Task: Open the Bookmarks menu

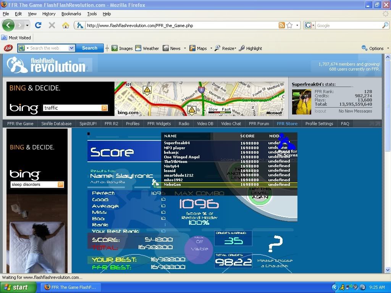Action: click(x=71, y=14)
